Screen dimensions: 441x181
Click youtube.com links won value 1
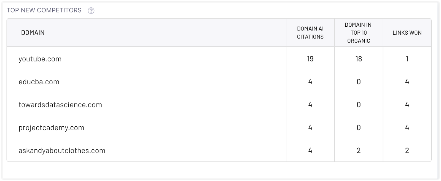coord(407,59)
